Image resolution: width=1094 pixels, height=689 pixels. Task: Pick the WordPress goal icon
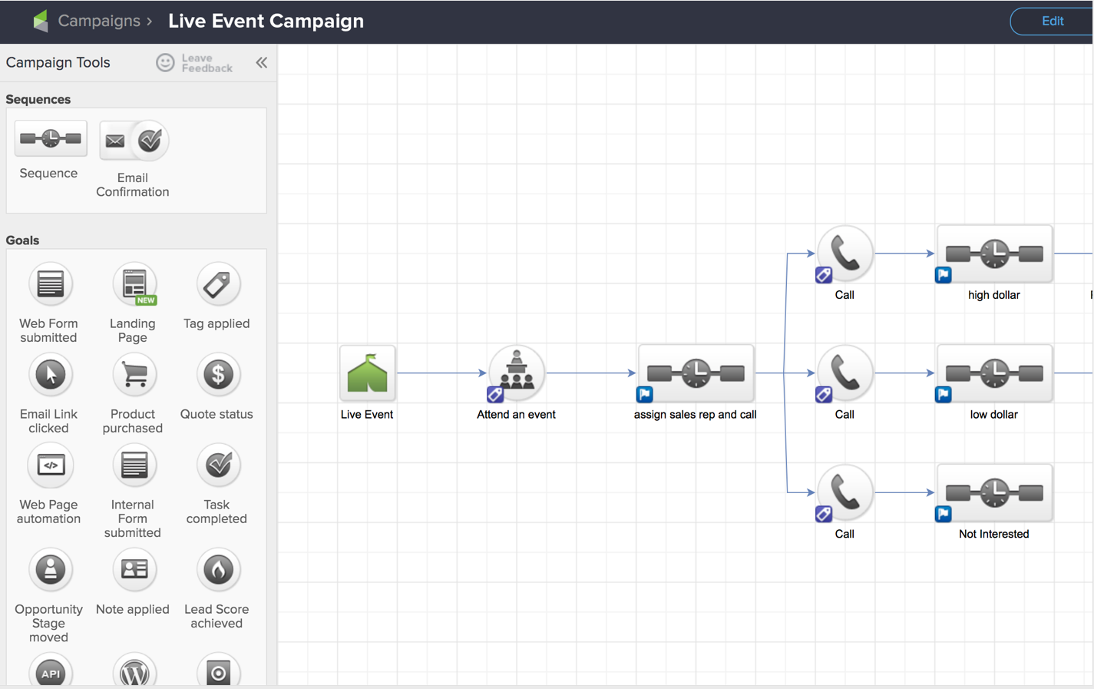134,670
